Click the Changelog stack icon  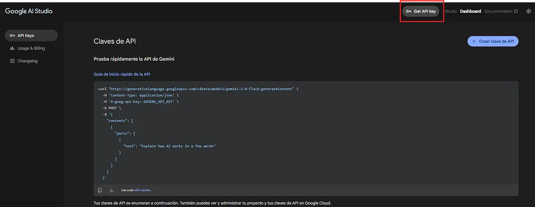(12, 61)
